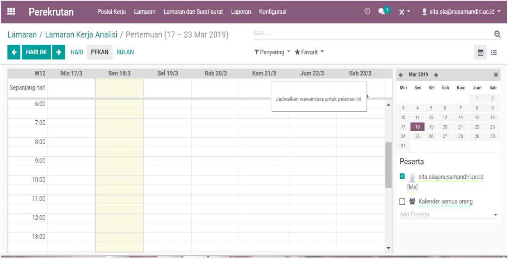Image resolution: width=508 pixels, height=259 pixels.
Task: Expand the Favorit dropdown
Action: [x=308, y=52]
